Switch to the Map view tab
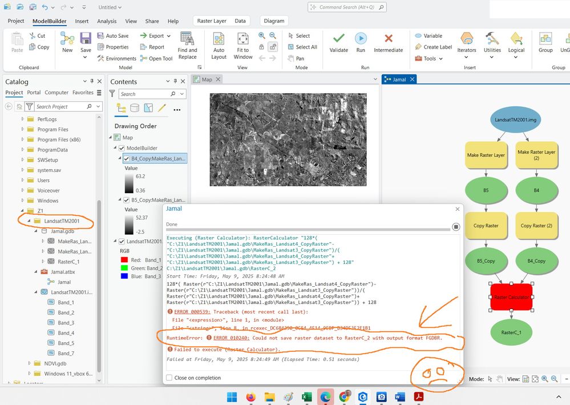Viewport: 570px width, 405px height. pyautogui.click(x=207, y=79)
